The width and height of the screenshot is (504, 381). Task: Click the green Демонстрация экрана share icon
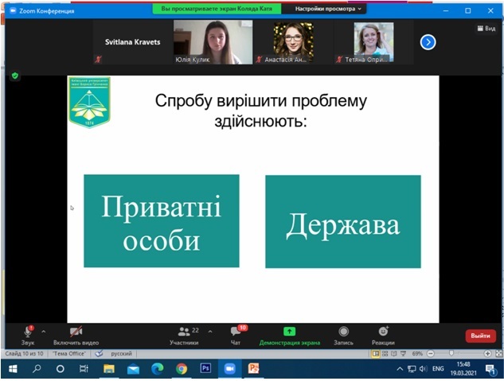coord(289,332)
